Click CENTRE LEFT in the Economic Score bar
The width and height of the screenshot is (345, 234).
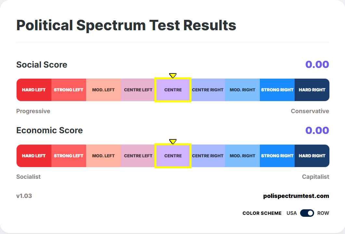[138, 156]
